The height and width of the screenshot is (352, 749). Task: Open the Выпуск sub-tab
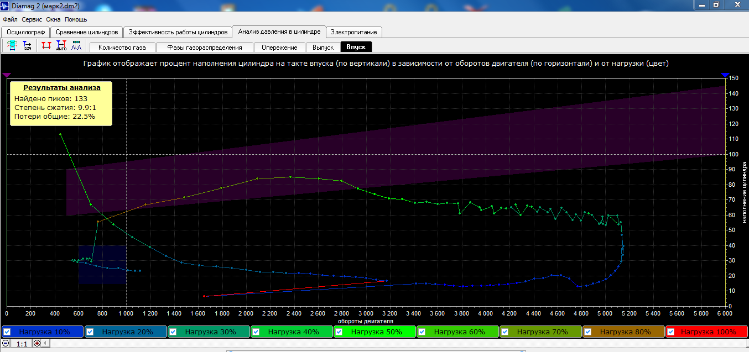[x=323, y=47]
